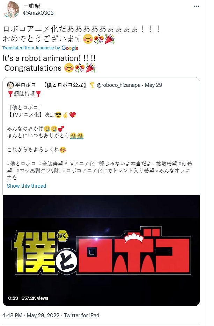214x326 pixels.
Task: Click the 三浦 糀 profile avatar
Action: click(x=12, y=9)
